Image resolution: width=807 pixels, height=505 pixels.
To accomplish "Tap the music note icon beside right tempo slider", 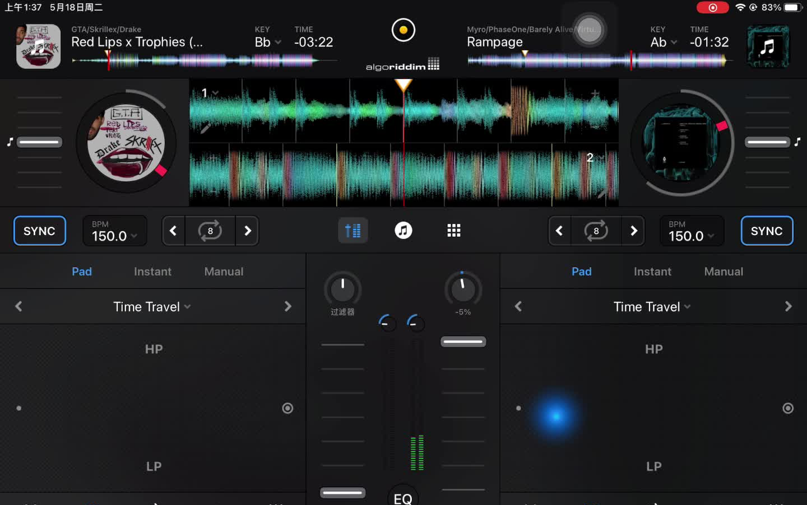I will click(x=797, y=142).
